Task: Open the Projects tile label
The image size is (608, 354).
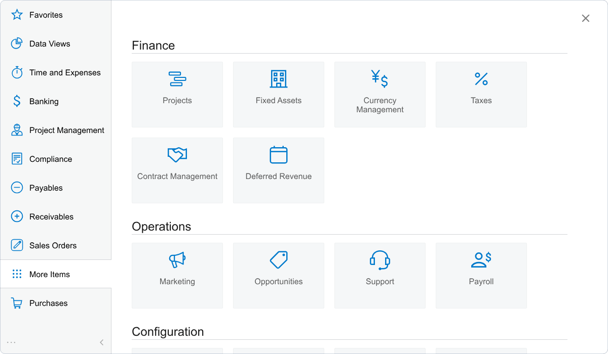Action: 177,101
